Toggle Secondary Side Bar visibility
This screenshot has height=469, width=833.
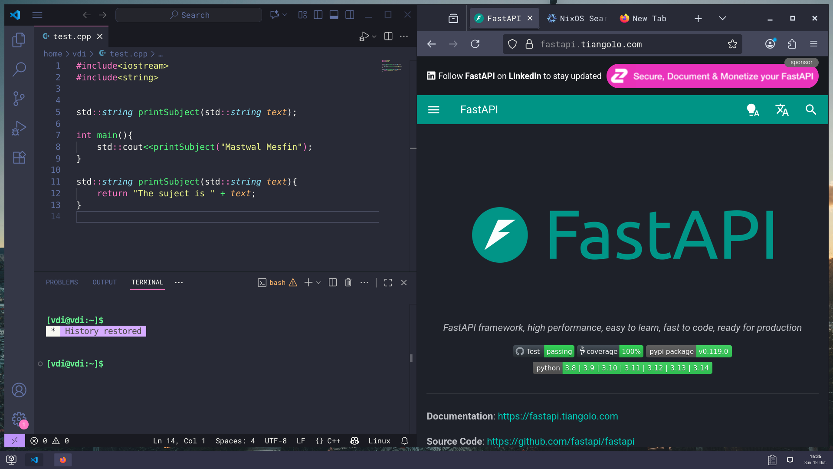[x=350, y=15]
